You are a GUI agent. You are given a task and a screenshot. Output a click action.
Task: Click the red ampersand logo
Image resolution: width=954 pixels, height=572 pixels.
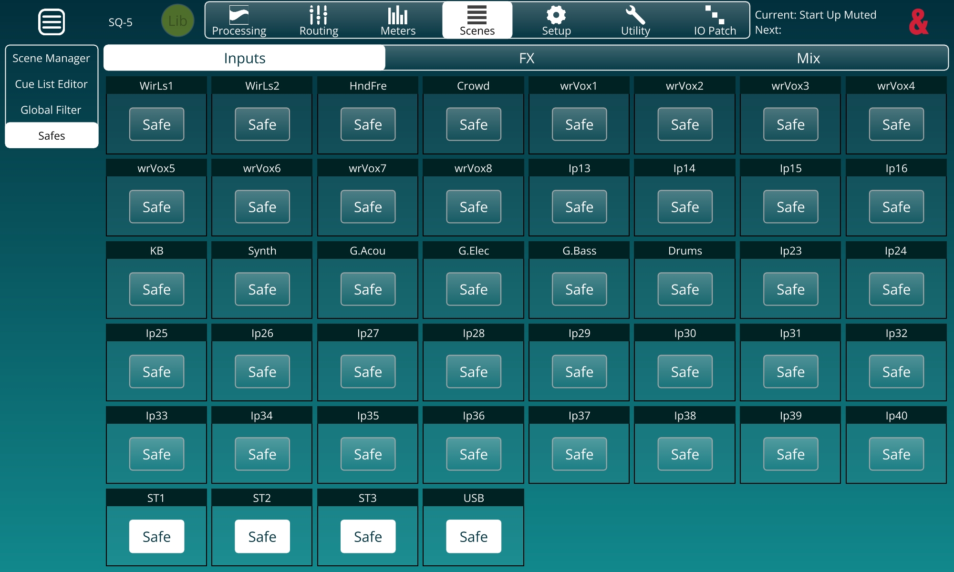[918, 22]
